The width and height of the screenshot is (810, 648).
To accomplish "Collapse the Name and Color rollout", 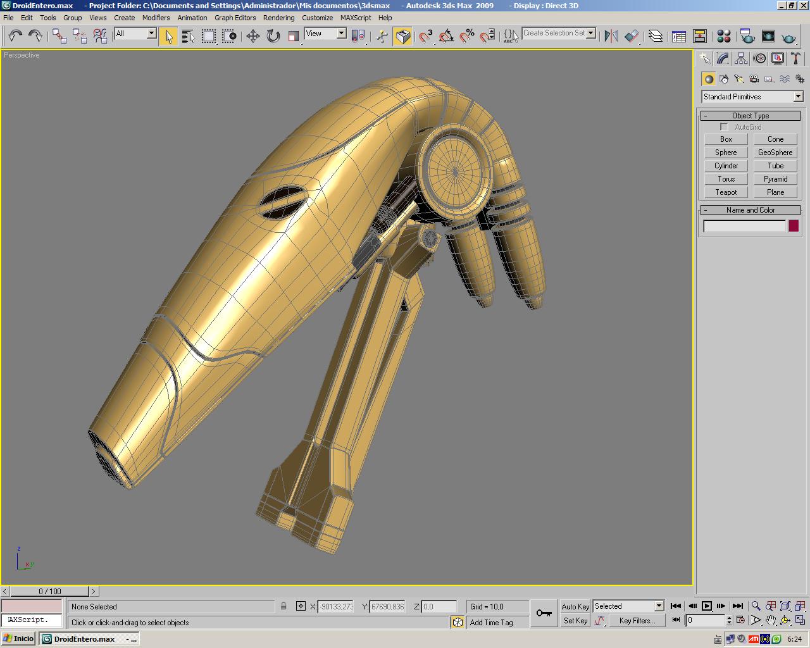I will [751, 210].
